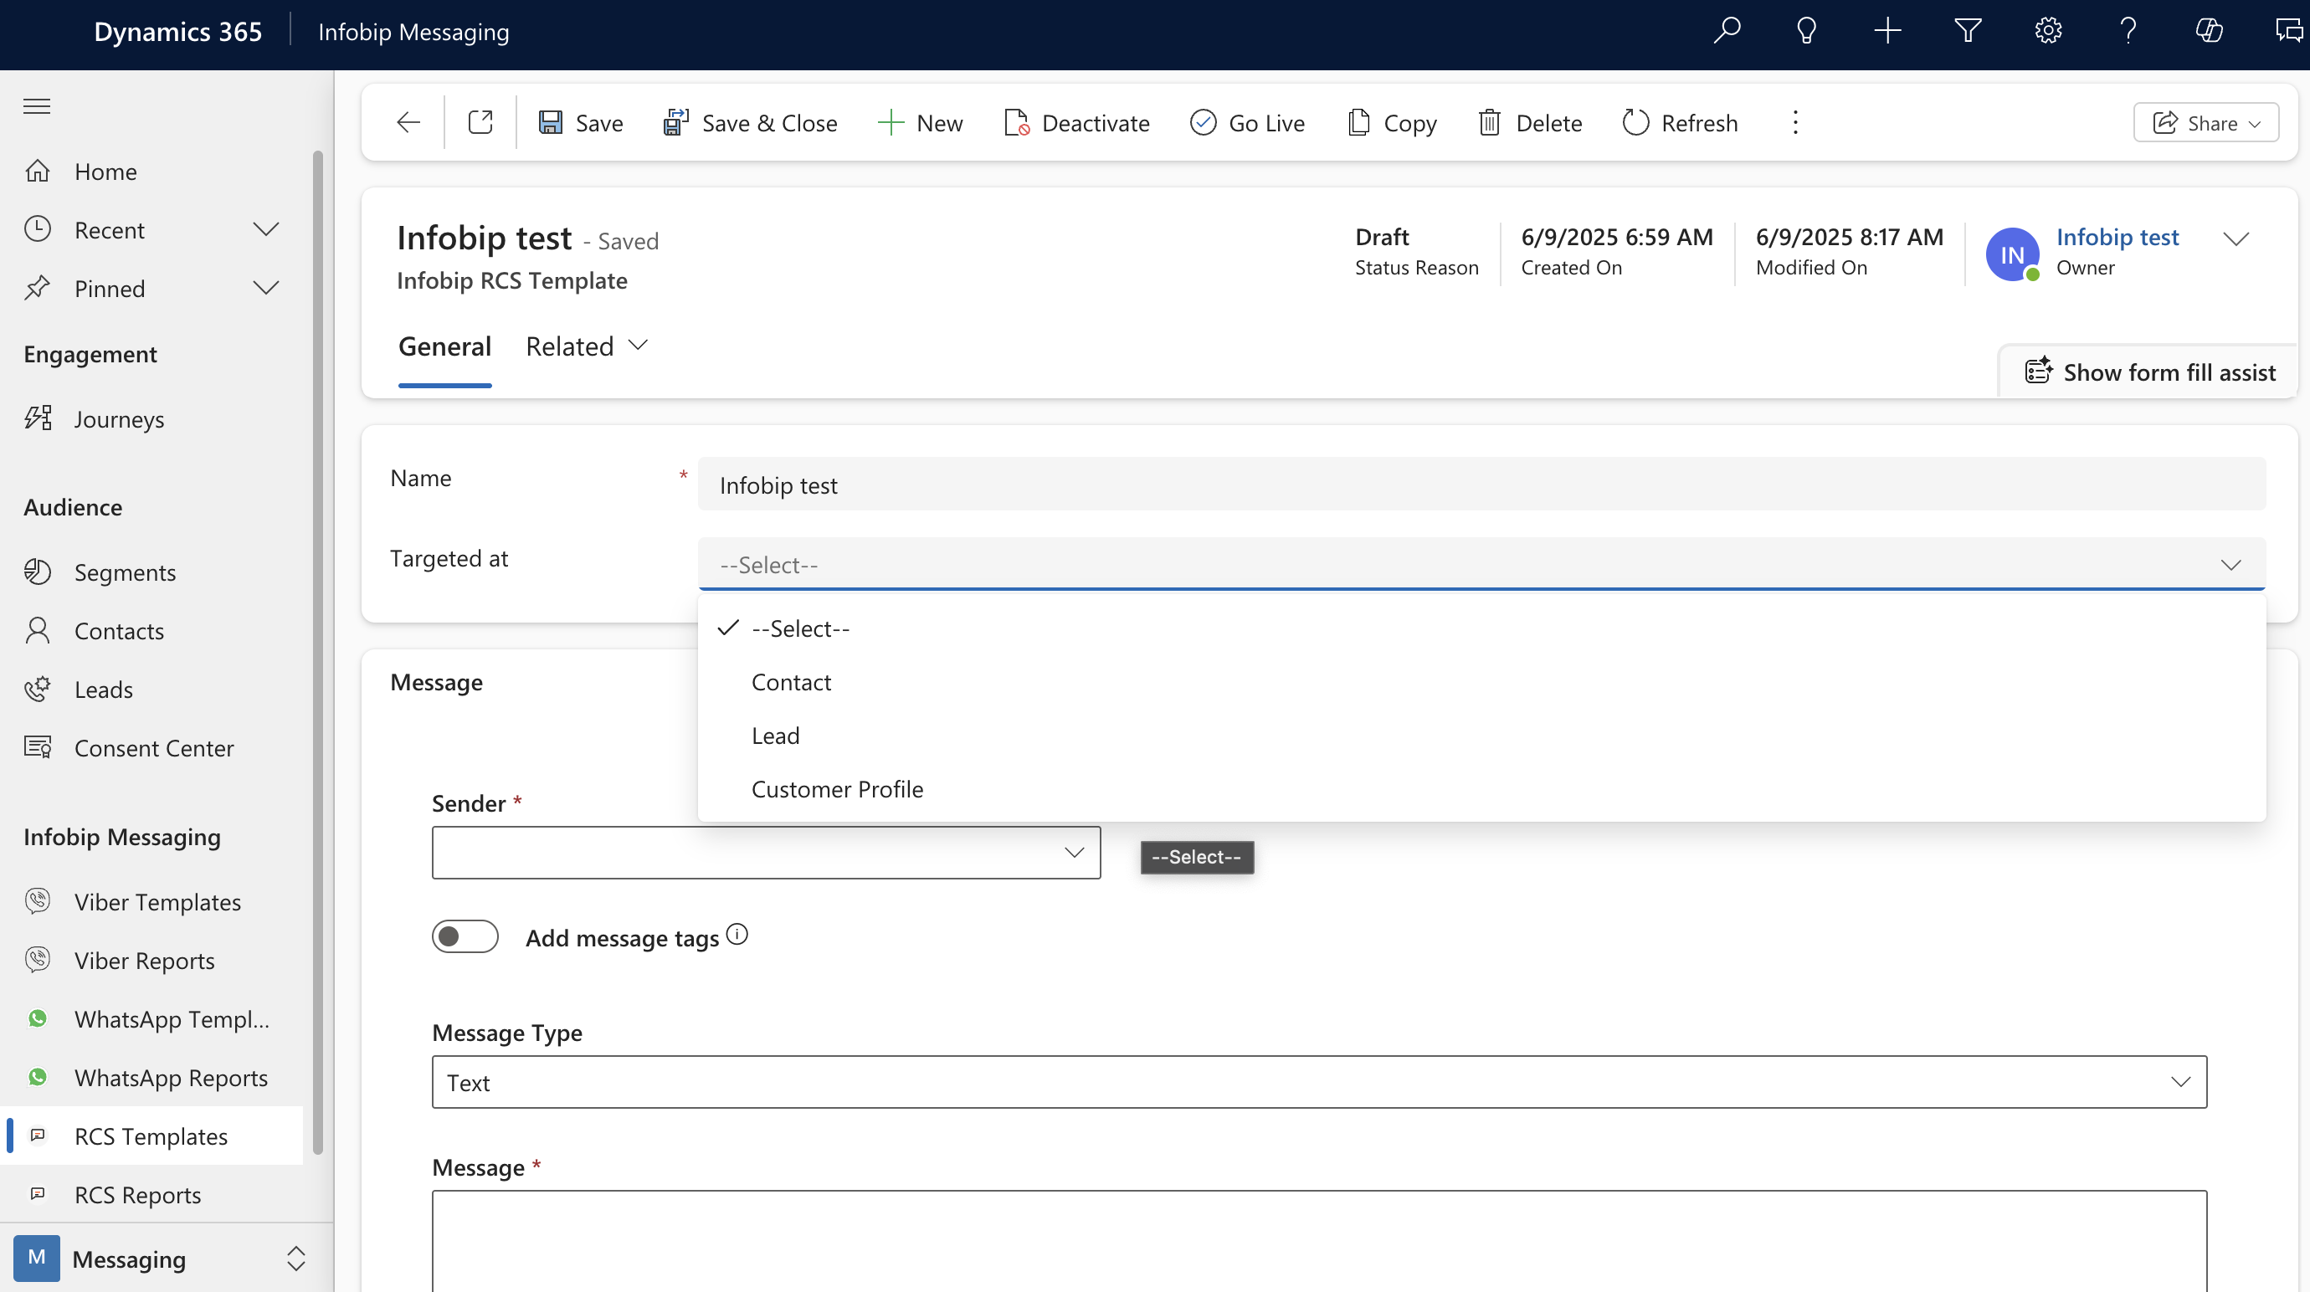This screenshot has height=1292, width=2310.
Task: Choose Customer Profile option
Action: point(1481,789)
